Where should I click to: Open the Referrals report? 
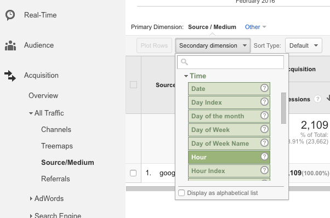tap(55, 179)
